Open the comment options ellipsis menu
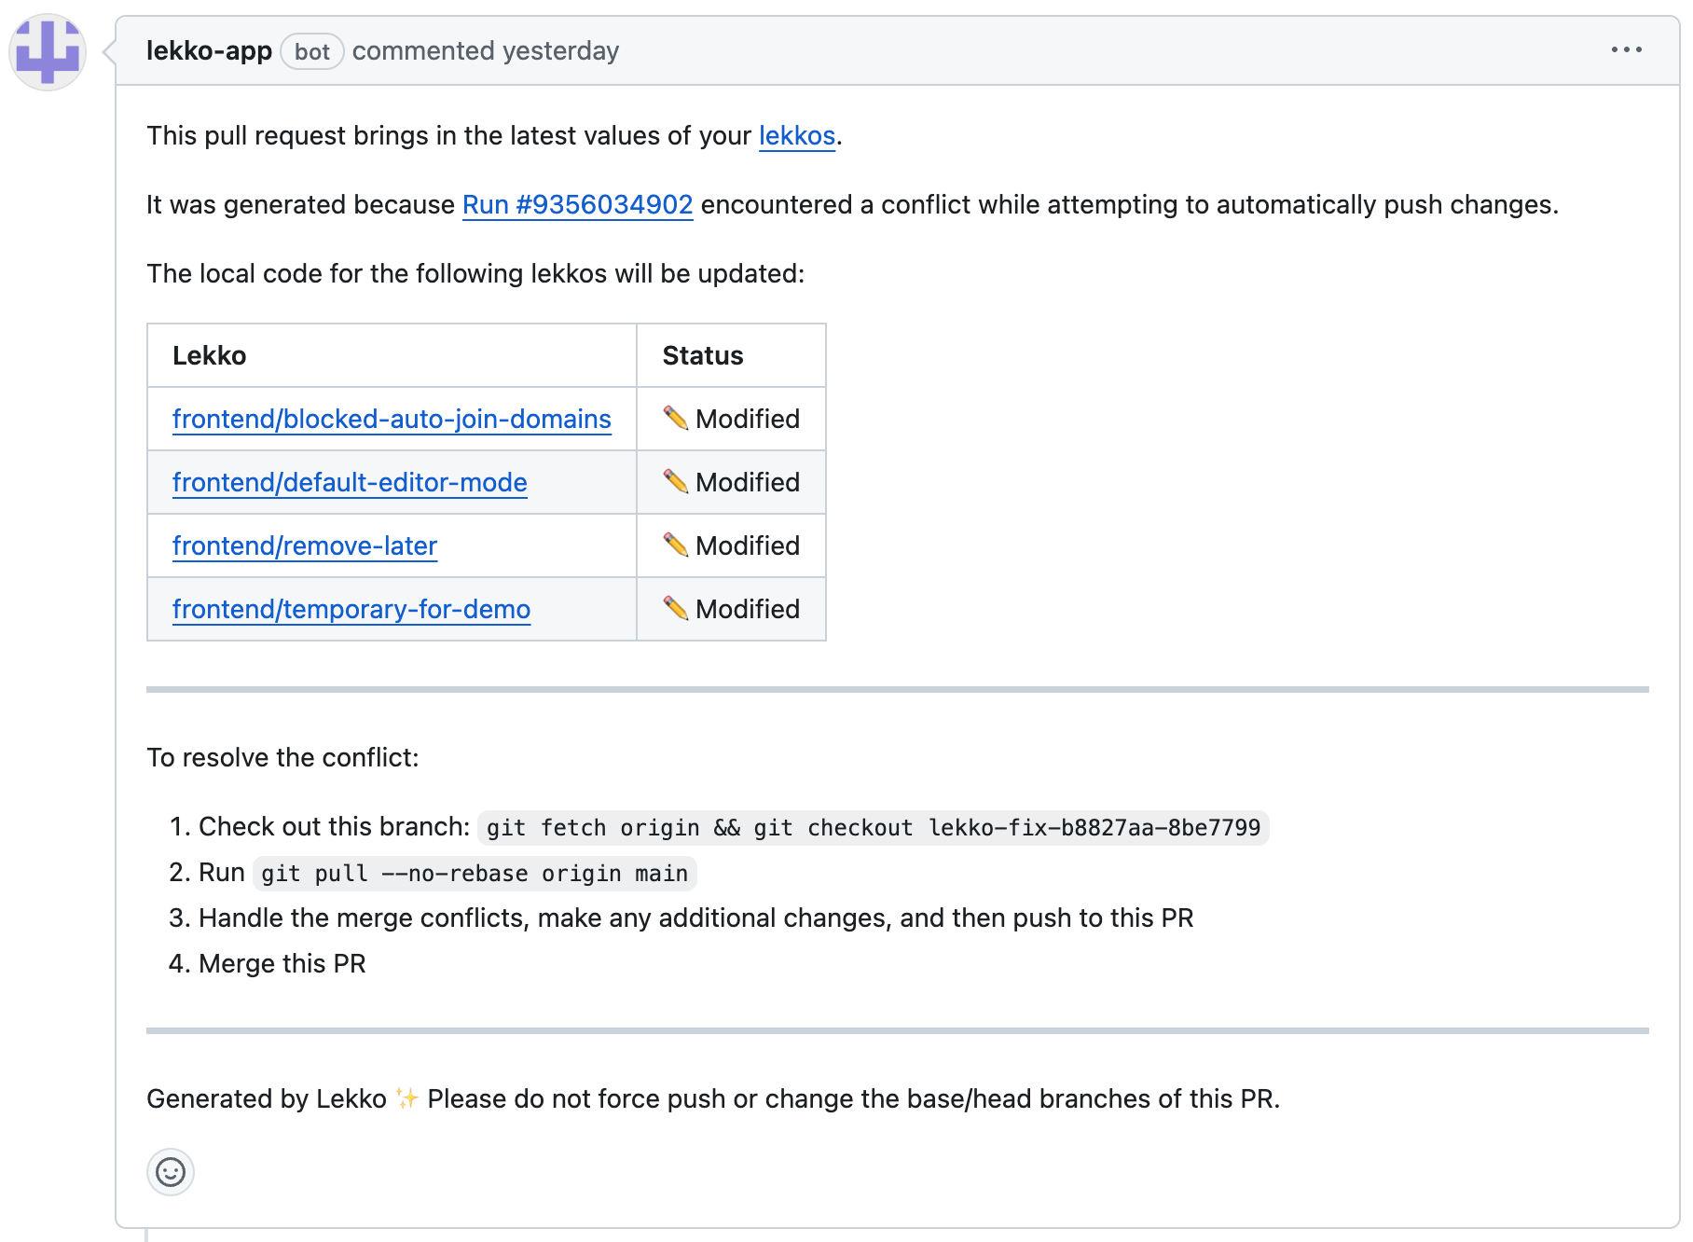The width and height of the screenshot is (1693, 1242). click(1626, 50)
